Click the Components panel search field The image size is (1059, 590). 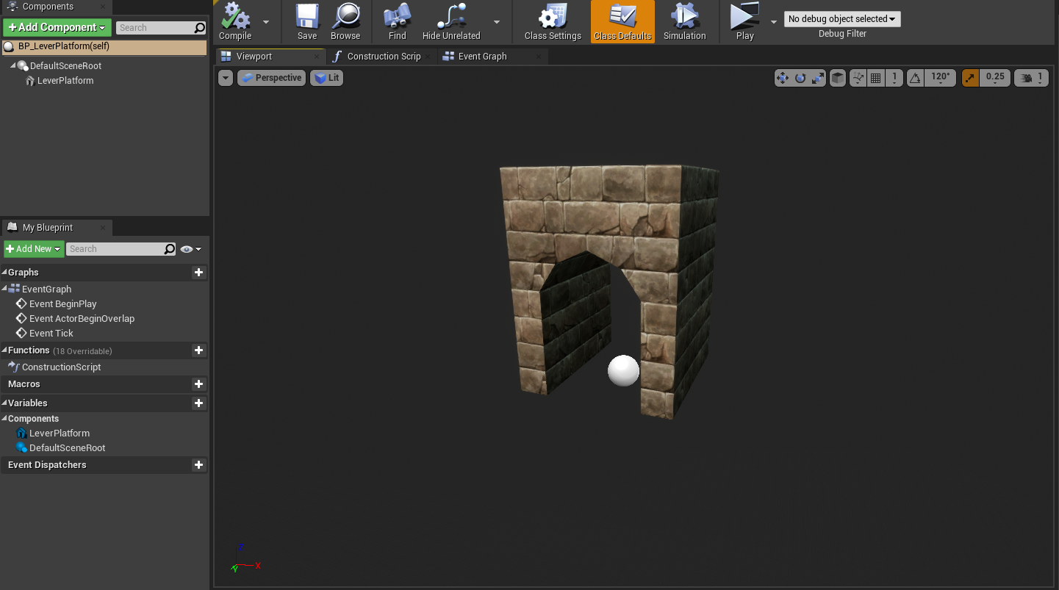(154, 28)
